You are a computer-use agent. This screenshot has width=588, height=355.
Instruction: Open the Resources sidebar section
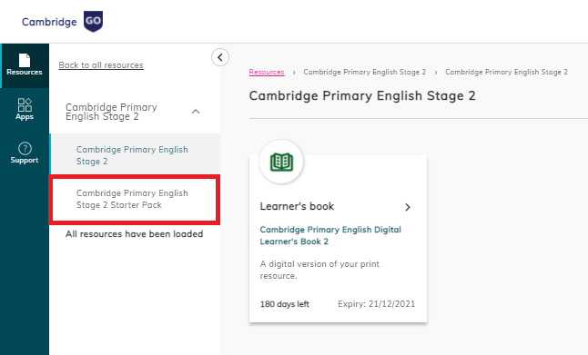tap(25, 65)
